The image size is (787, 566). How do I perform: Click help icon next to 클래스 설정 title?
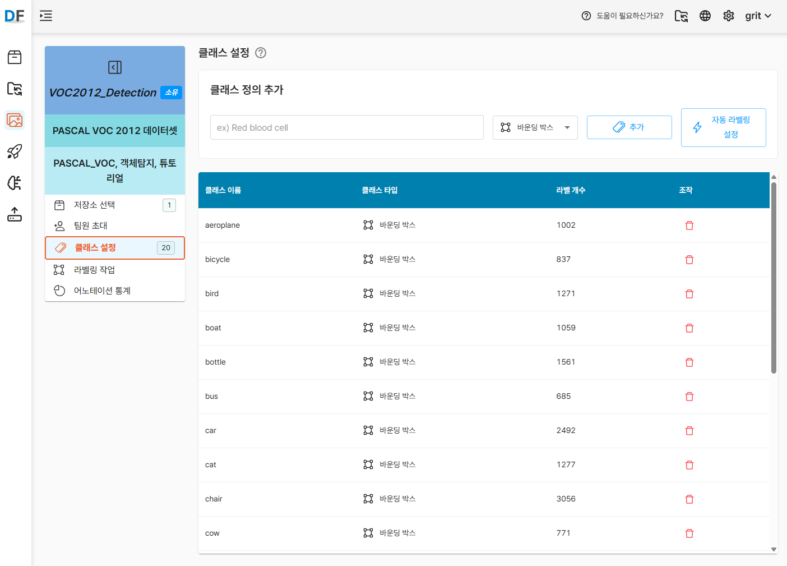click(261, 53)
